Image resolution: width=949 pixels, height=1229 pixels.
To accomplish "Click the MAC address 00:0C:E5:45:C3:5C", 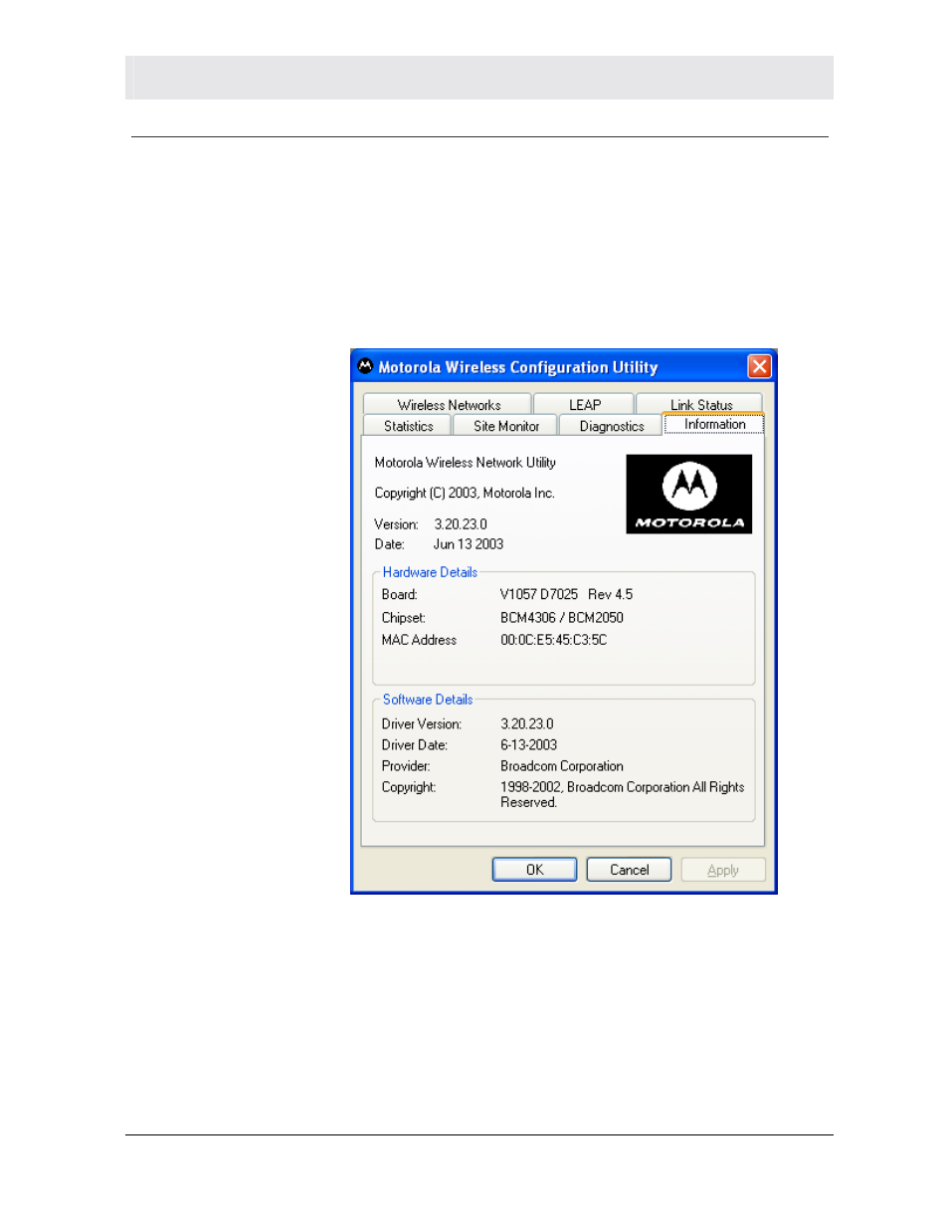I will click(553, 640).
